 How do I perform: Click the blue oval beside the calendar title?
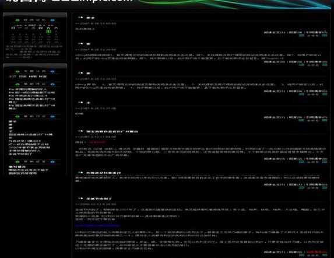tap(52, 20)
